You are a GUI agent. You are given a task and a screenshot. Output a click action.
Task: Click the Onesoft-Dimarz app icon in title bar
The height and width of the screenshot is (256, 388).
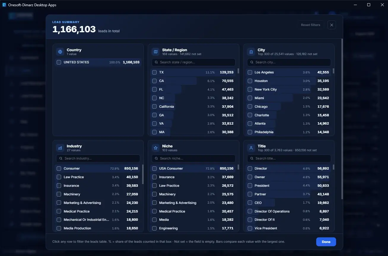click(4, 5)
